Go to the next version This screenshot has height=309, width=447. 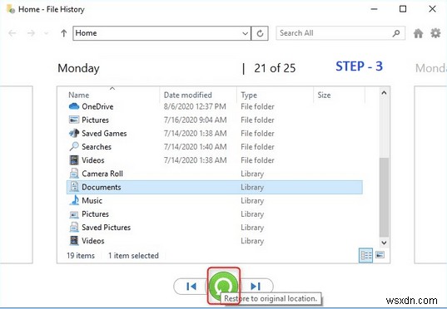pyautogui.click(x=256, y=286)
